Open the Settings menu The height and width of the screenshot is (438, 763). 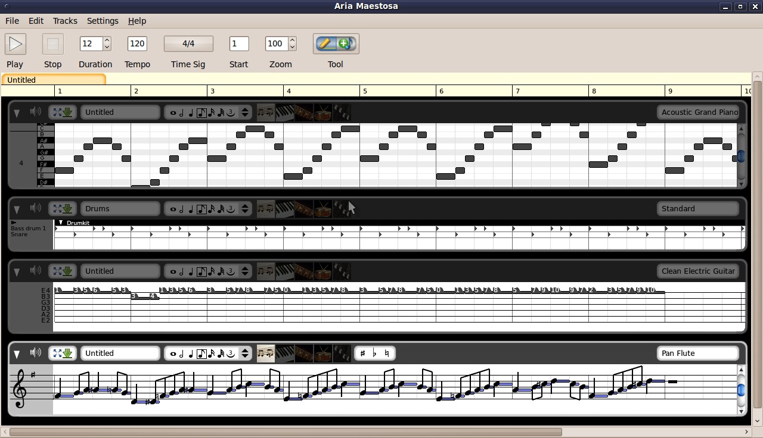click(x=103, y=21)
